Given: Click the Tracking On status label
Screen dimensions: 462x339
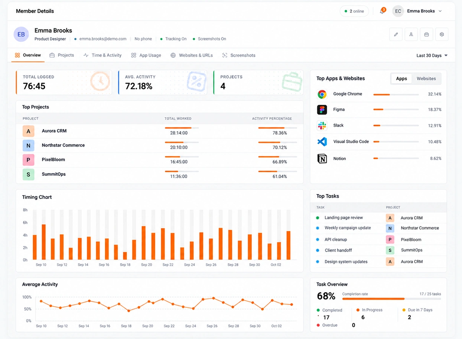Looking at the screenshot, I should (x=176, y=39).
